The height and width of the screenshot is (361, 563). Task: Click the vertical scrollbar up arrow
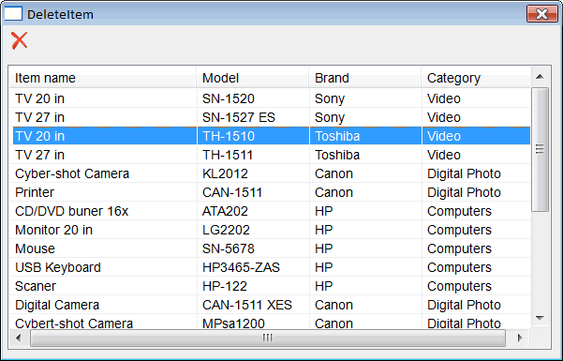(x=540, y=77)
